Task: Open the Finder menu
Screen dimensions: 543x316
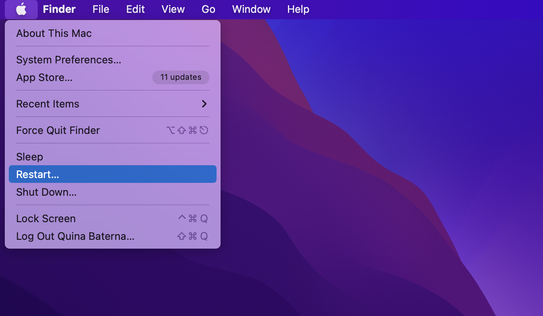Action: 59,9
